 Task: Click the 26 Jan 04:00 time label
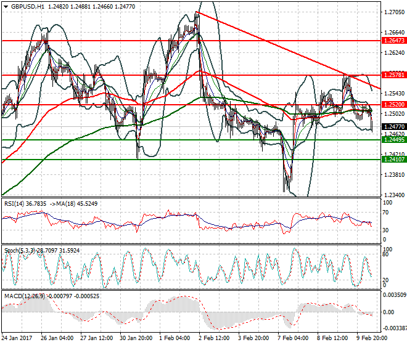coord(57,338)
